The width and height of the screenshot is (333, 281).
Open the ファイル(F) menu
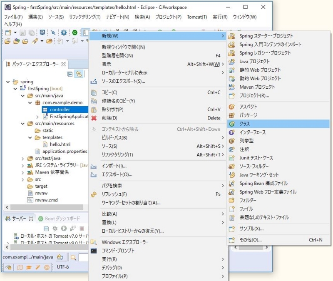[x=14, y=17]
